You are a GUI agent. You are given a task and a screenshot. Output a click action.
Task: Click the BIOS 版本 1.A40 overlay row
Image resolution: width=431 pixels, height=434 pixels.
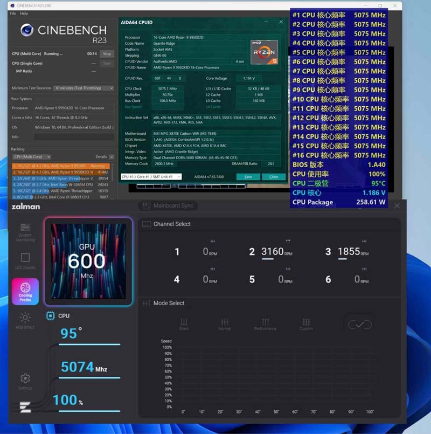(339, 164)
